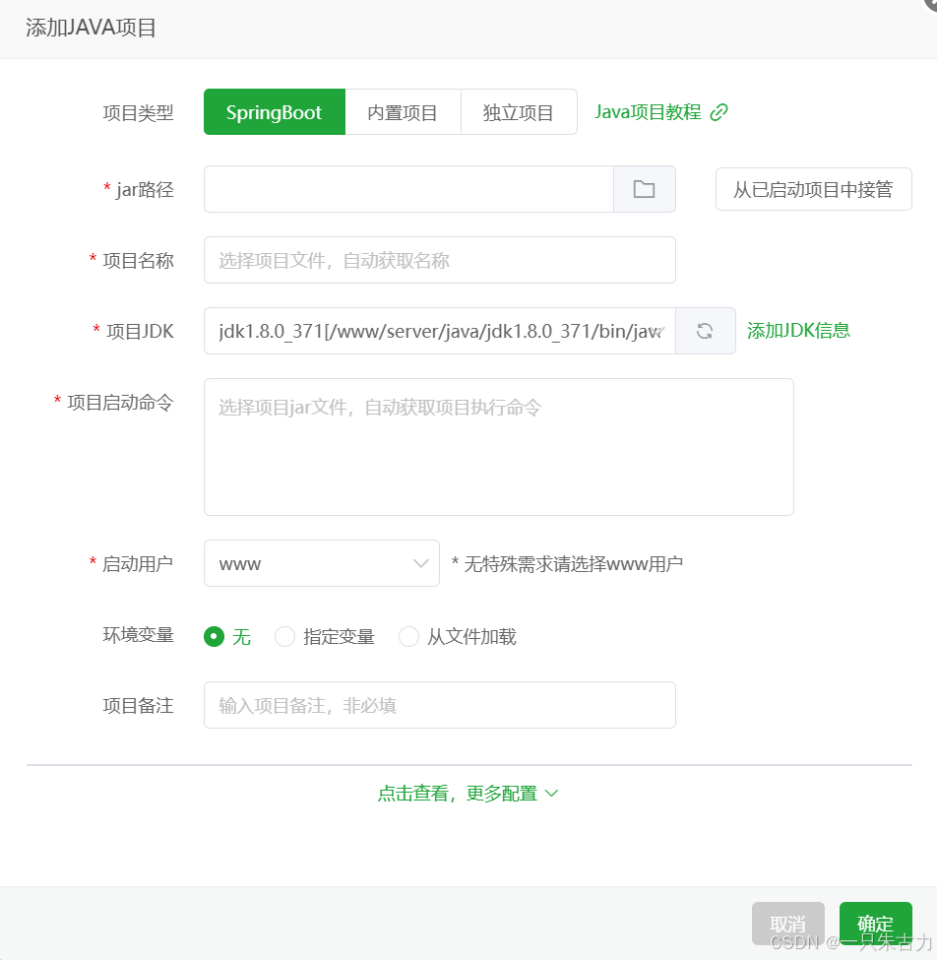Select the SpringBoot project type
Image resolution: width=937 pixels, height=960 pixels.
pyautogui.click(x=275, y=112)
